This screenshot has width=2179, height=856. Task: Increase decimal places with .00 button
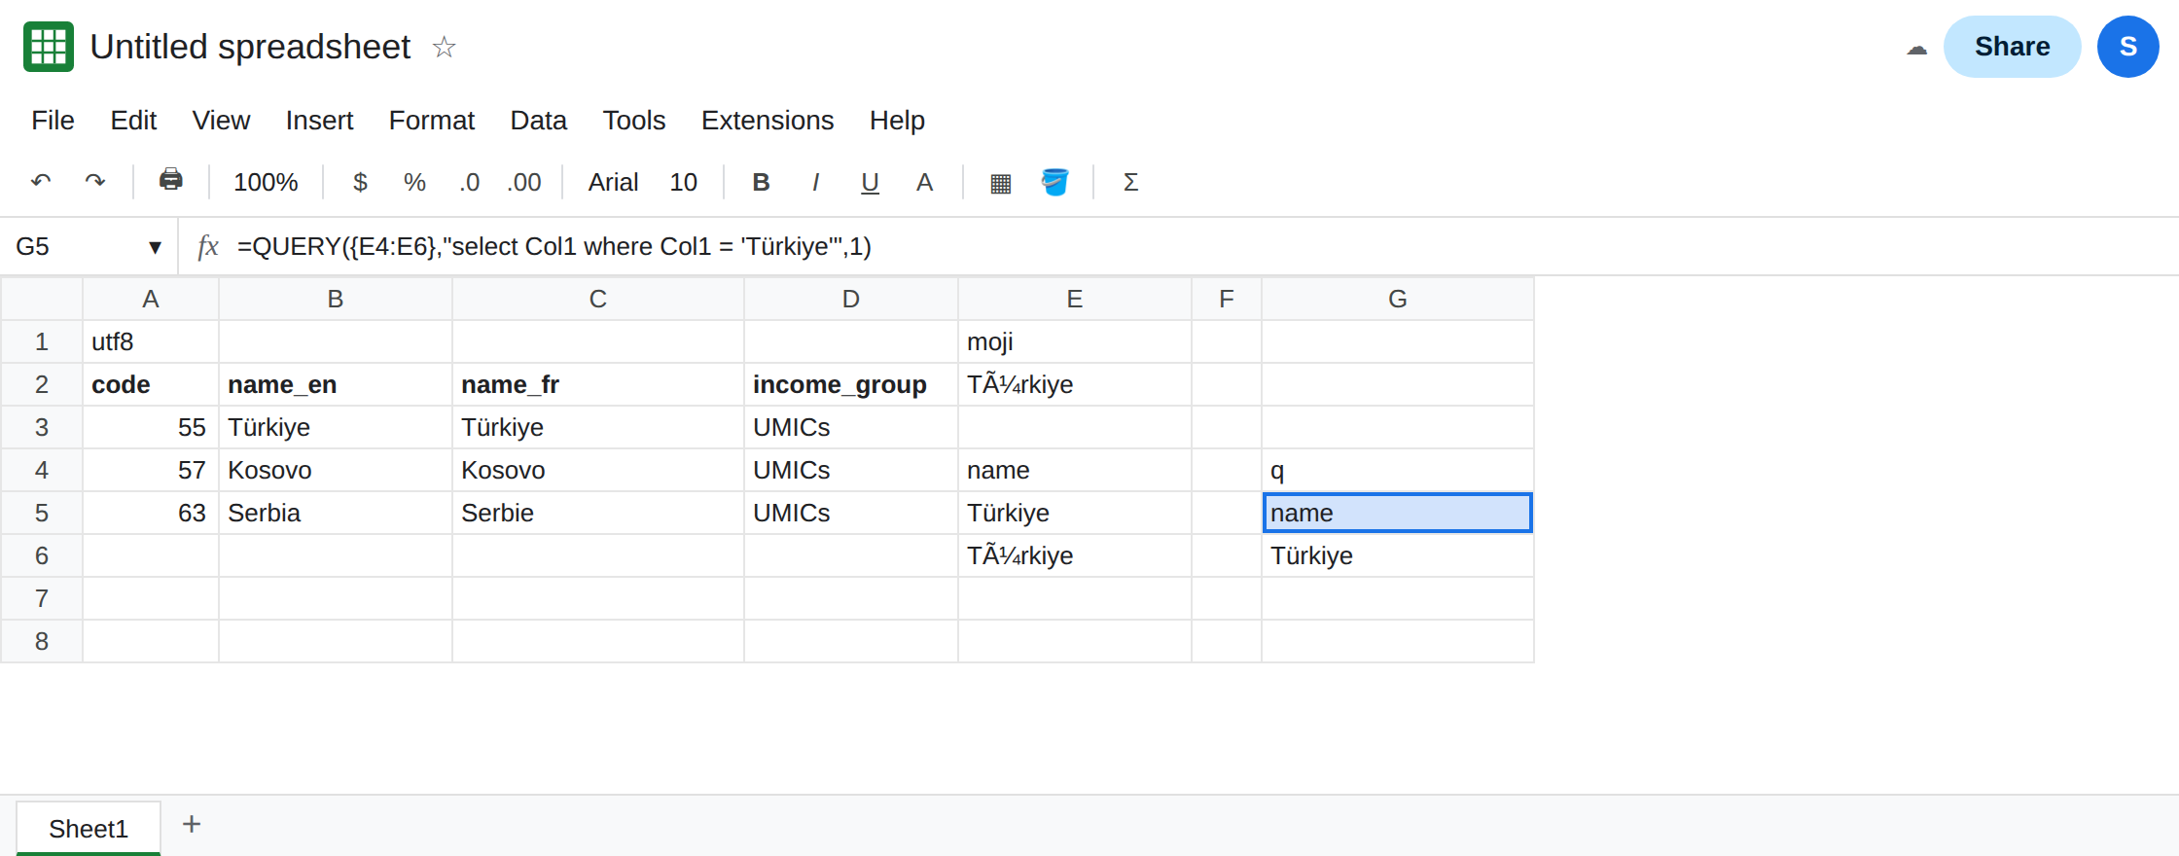523,182
